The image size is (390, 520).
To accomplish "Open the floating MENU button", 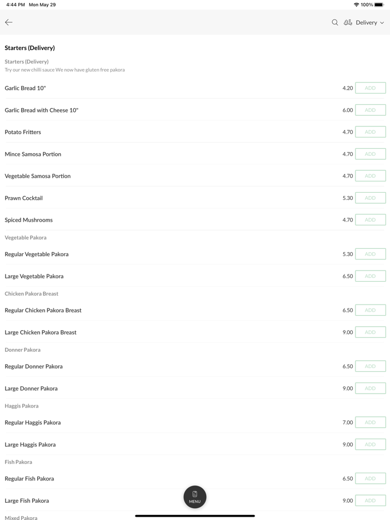I will point(195,497).
